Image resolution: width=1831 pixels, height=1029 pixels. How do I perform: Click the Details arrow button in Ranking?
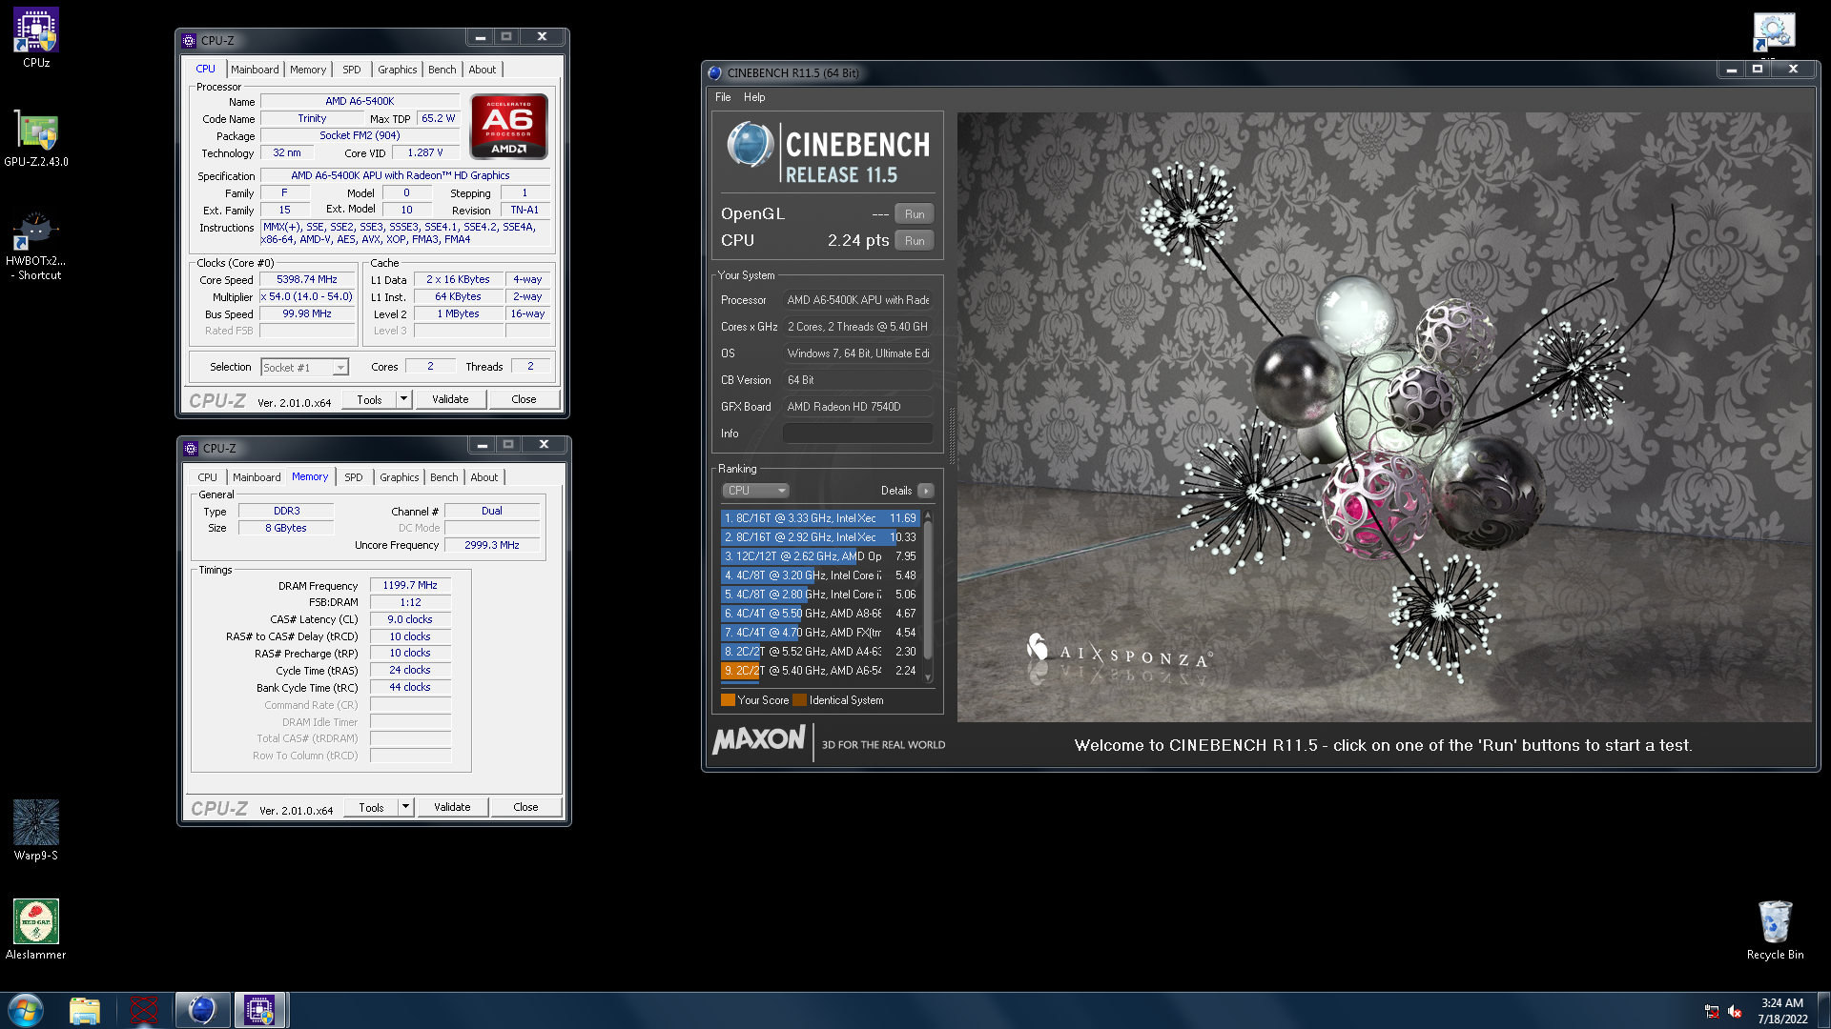925,491
